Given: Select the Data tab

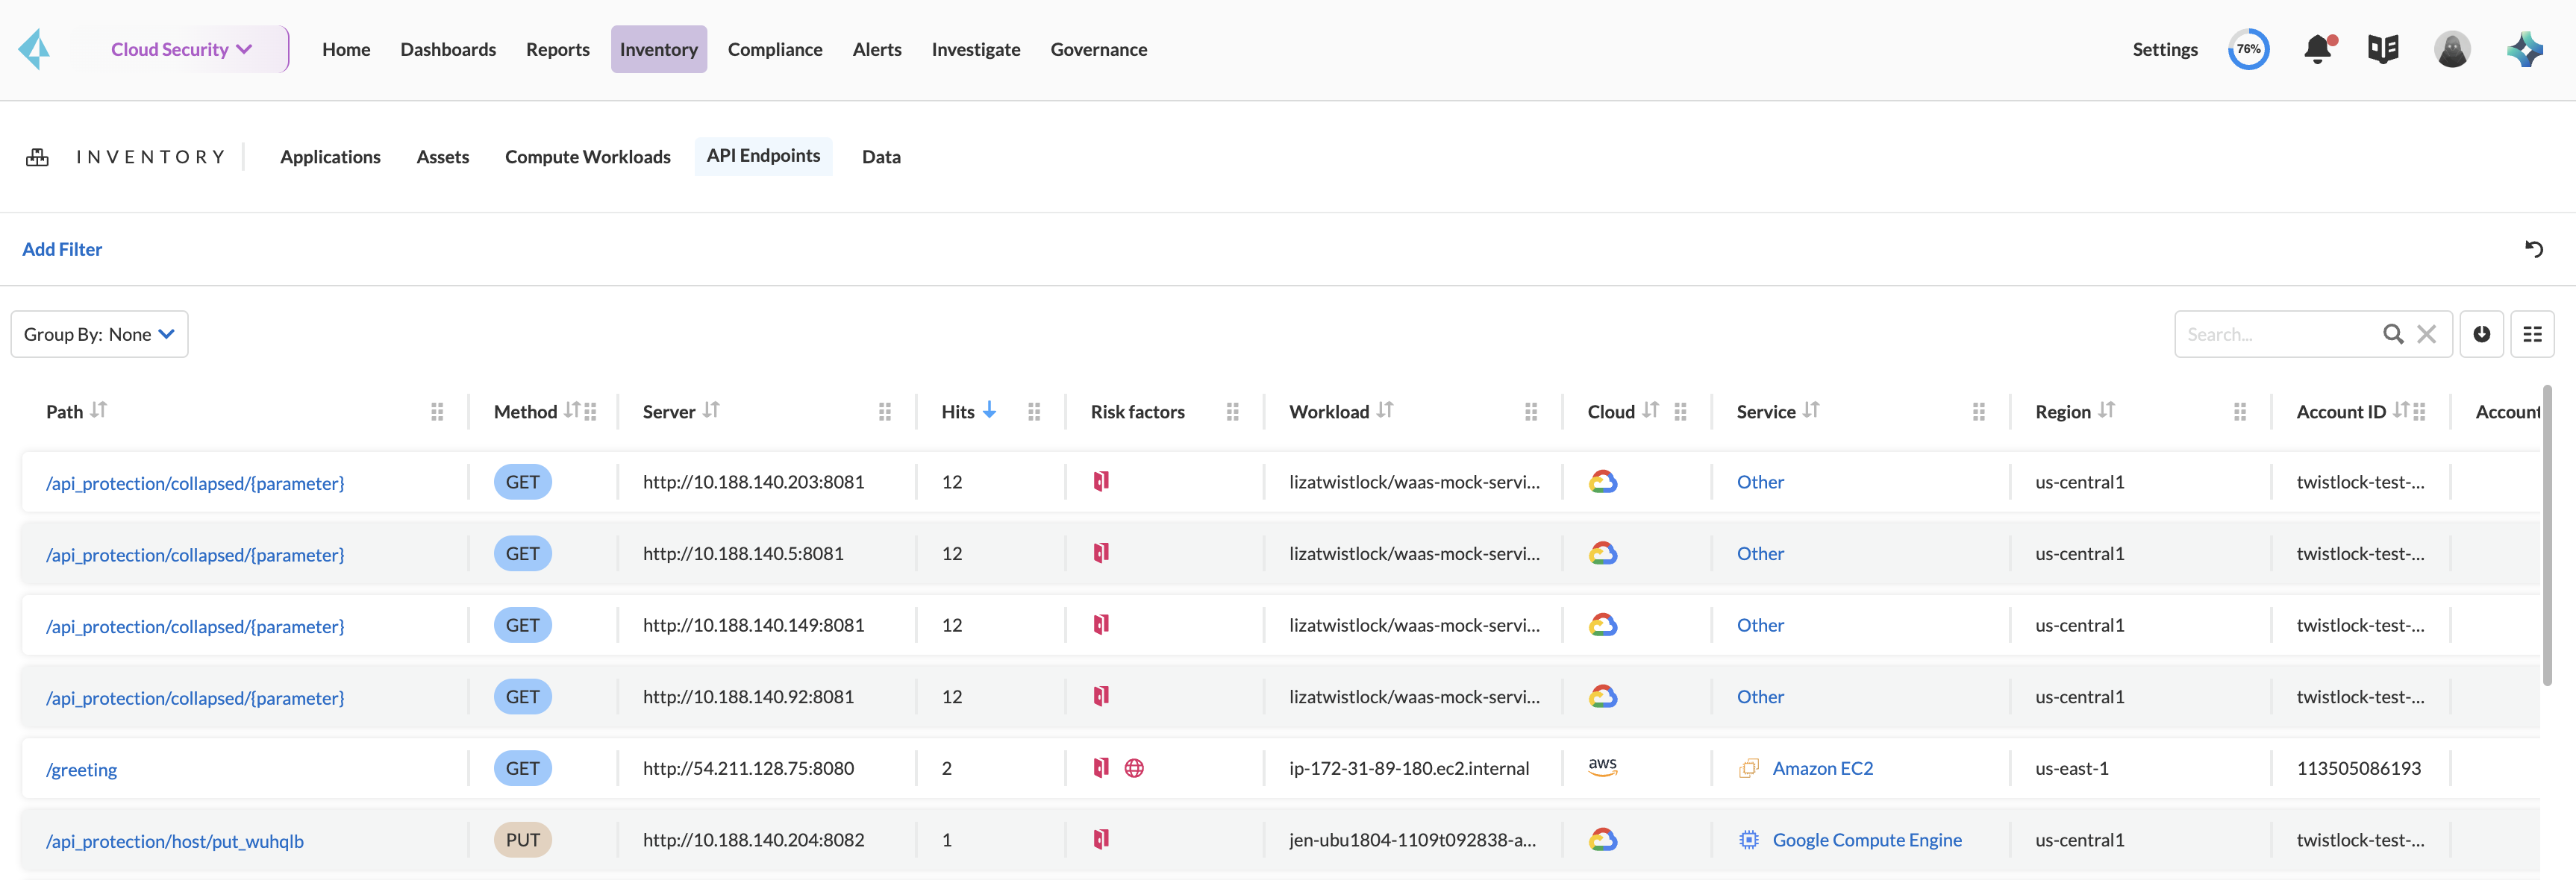Looking at the screenshot, I should tap(880, 157).
